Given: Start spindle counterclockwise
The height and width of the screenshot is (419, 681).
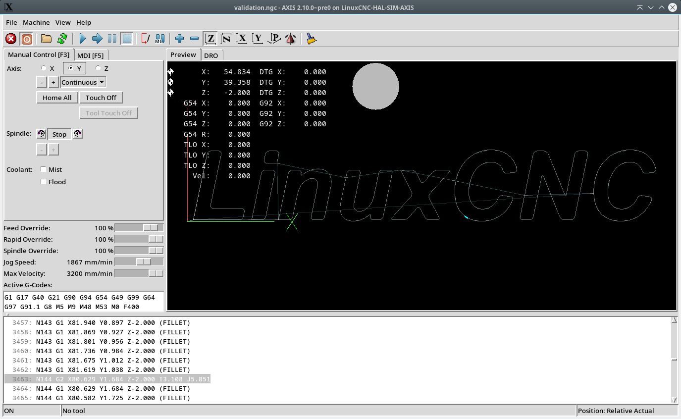Looking at the screenshot, I should pos(41,134).
